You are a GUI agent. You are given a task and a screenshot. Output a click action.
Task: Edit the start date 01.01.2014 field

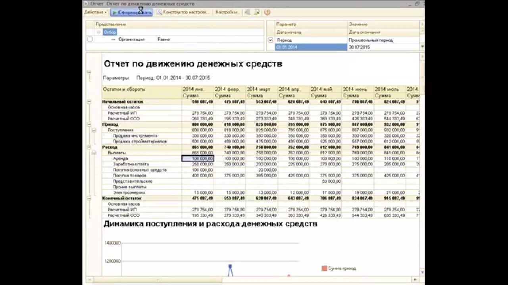pyautogui.click(x=311, y=47)
